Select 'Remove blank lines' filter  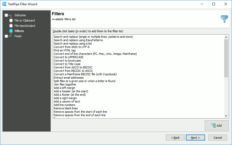[66, 108]
